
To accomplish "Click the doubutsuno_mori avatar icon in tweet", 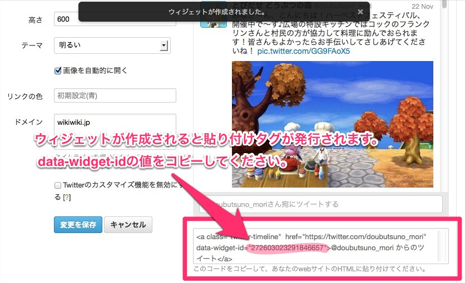I will (x=214, y=14).
